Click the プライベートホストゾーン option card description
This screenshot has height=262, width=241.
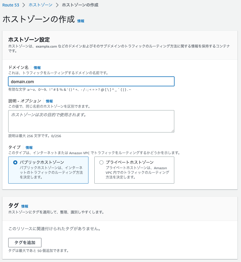pyautogui.click(x=138, y=173)
